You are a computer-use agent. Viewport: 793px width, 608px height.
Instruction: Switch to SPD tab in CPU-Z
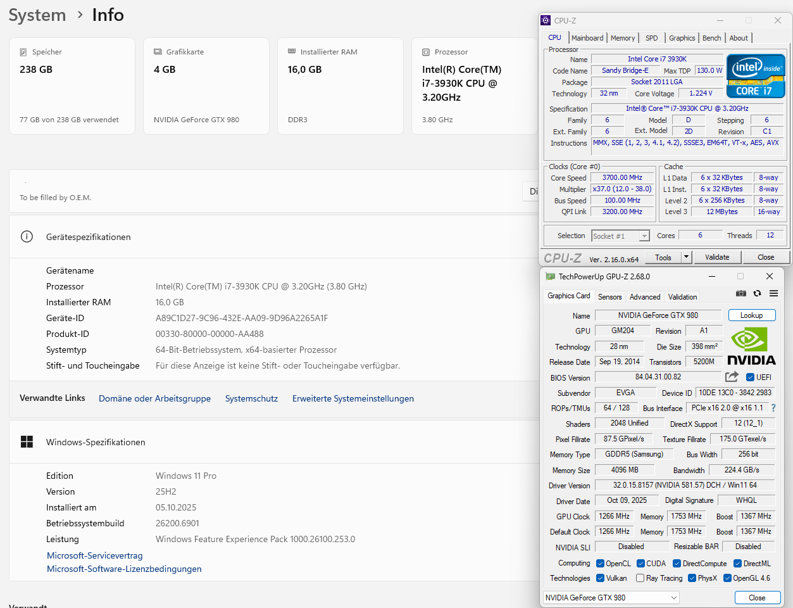click(x=652, y=38)
